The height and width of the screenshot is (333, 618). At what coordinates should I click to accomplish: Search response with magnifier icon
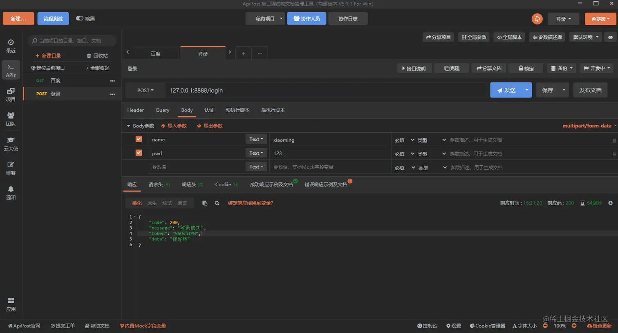click(x=217, y=203)
